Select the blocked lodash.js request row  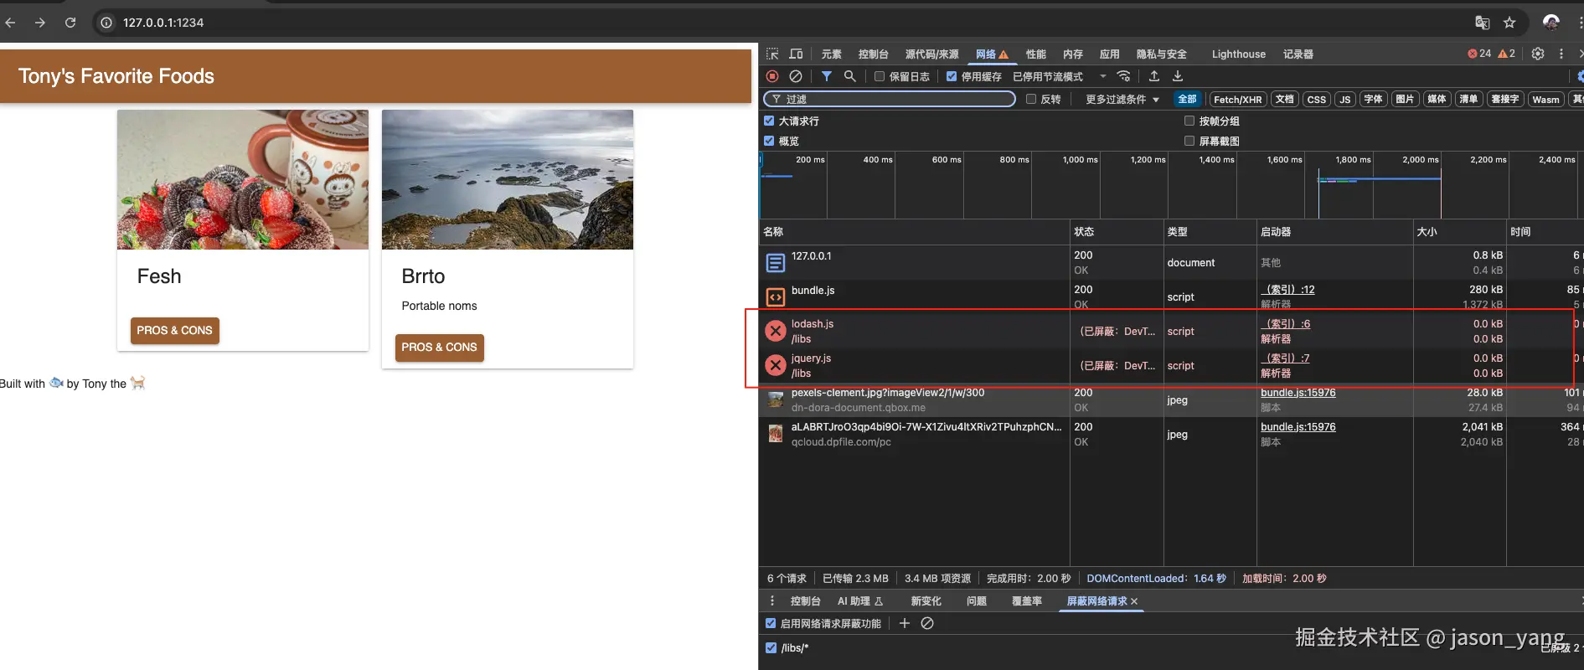pos(1171,331)
